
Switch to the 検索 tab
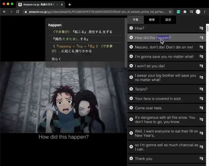point(152,20)
